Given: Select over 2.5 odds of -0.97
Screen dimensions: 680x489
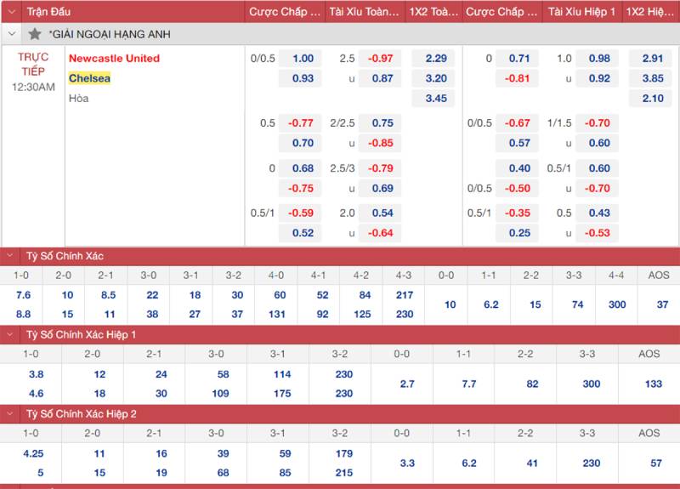Looking at the screenshot, I should click(382, 59).
